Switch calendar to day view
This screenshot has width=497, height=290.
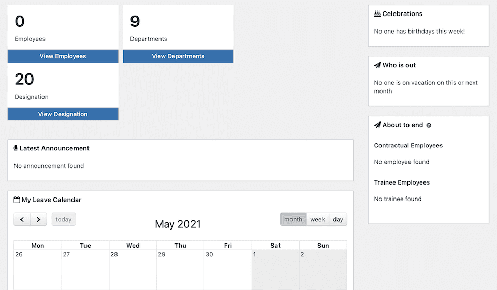click(x=338, y=219)
